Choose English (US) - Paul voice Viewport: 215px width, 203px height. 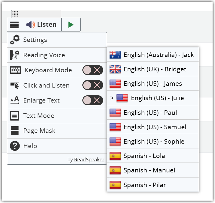click(x=153, y=113)
